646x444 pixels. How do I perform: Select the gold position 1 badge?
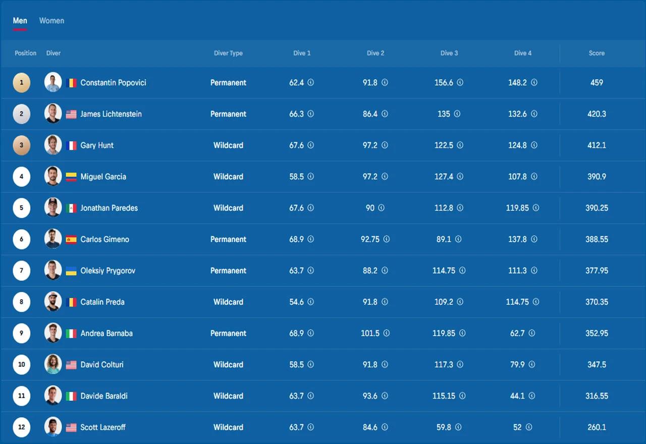tap(22, 82)
